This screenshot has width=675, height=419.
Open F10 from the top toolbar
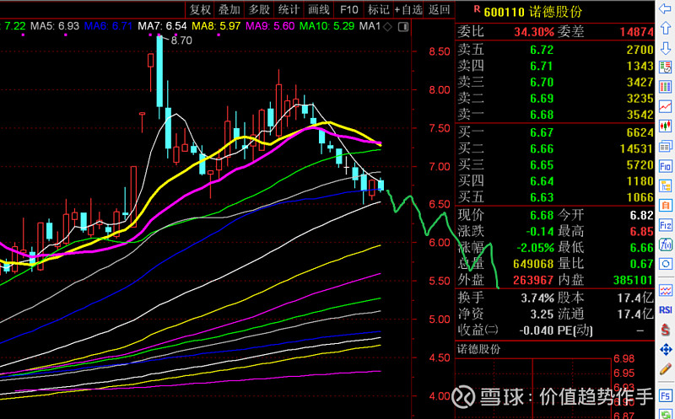(x=348, y=9)
